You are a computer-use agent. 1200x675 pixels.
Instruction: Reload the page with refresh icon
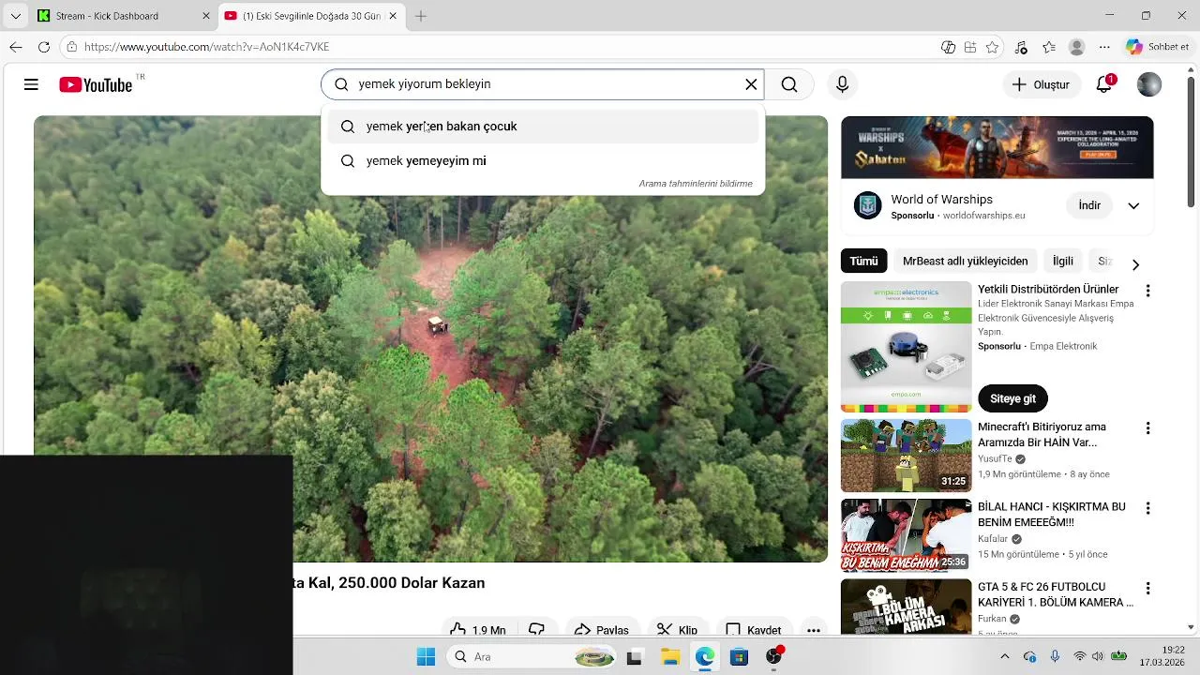click(44, 47)
